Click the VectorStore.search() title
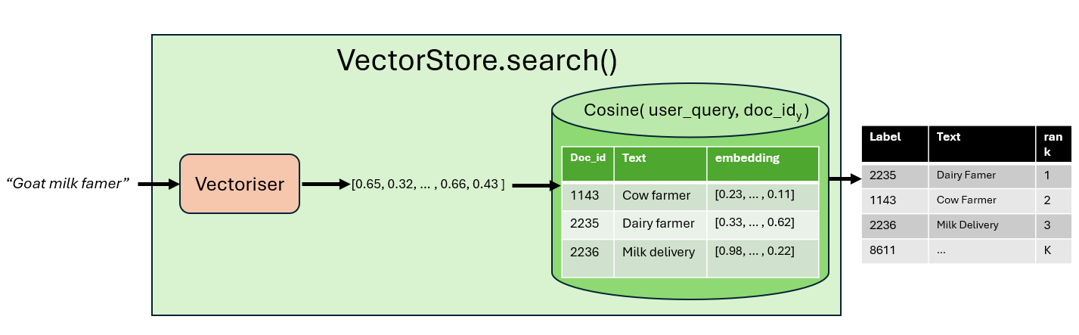 (476, 60)
